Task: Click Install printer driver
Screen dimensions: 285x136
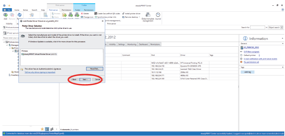Action: pos(131,14)
